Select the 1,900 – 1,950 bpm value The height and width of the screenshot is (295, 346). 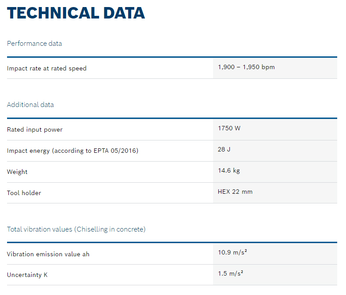point(246,67)
